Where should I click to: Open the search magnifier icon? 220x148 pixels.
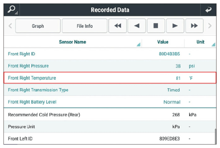12,10
